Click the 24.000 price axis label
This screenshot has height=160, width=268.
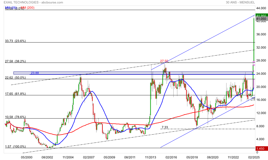tap(261, 74)
